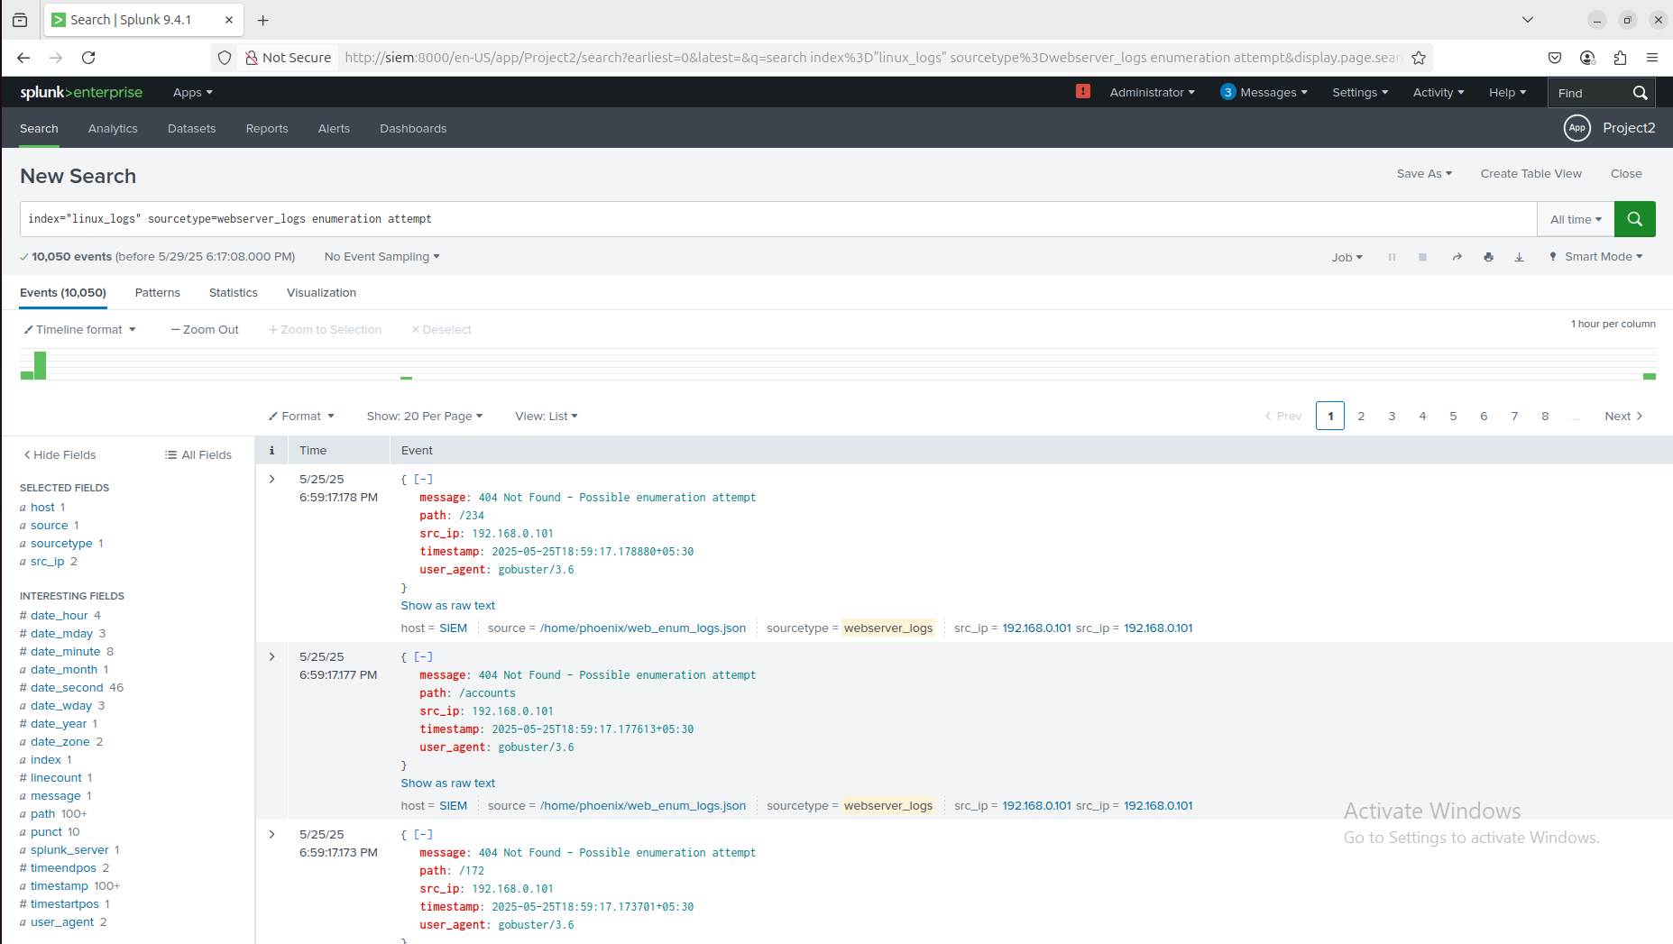Open the Dashboards navigation tab

pos(413,129)
